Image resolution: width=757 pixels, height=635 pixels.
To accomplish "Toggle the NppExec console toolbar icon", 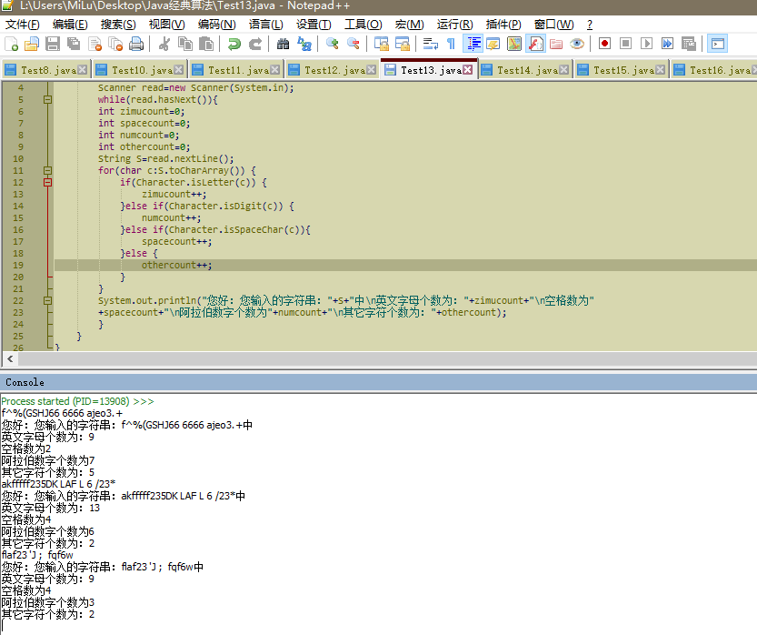I will (718, 44).
